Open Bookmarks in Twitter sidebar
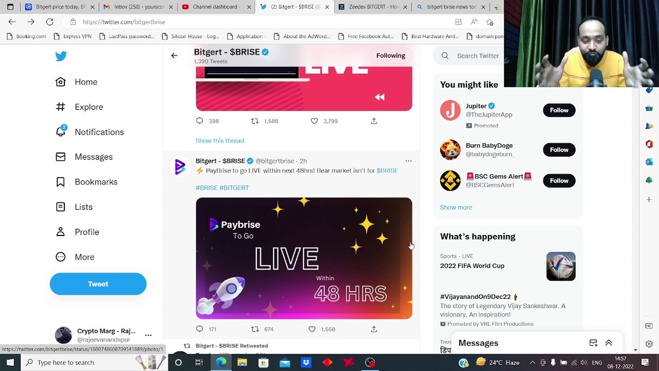Image resolution: width=659 pixels, height=371 pixels. [x=86, y=182]
